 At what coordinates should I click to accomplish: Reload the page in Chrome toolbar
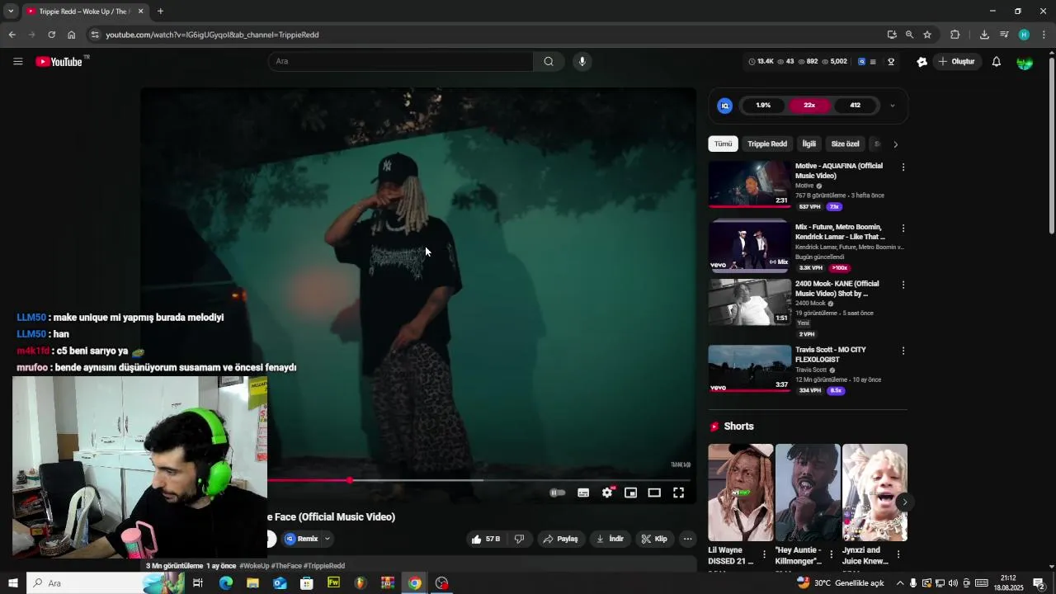coord(51,35)
